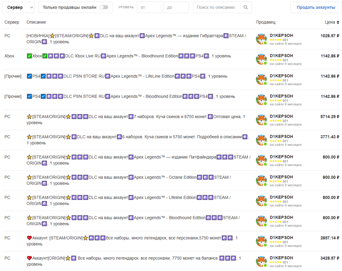Screen dimensions: 342x271
Task: Click the level 'до' input field
Action: click(x=176, y=7)
